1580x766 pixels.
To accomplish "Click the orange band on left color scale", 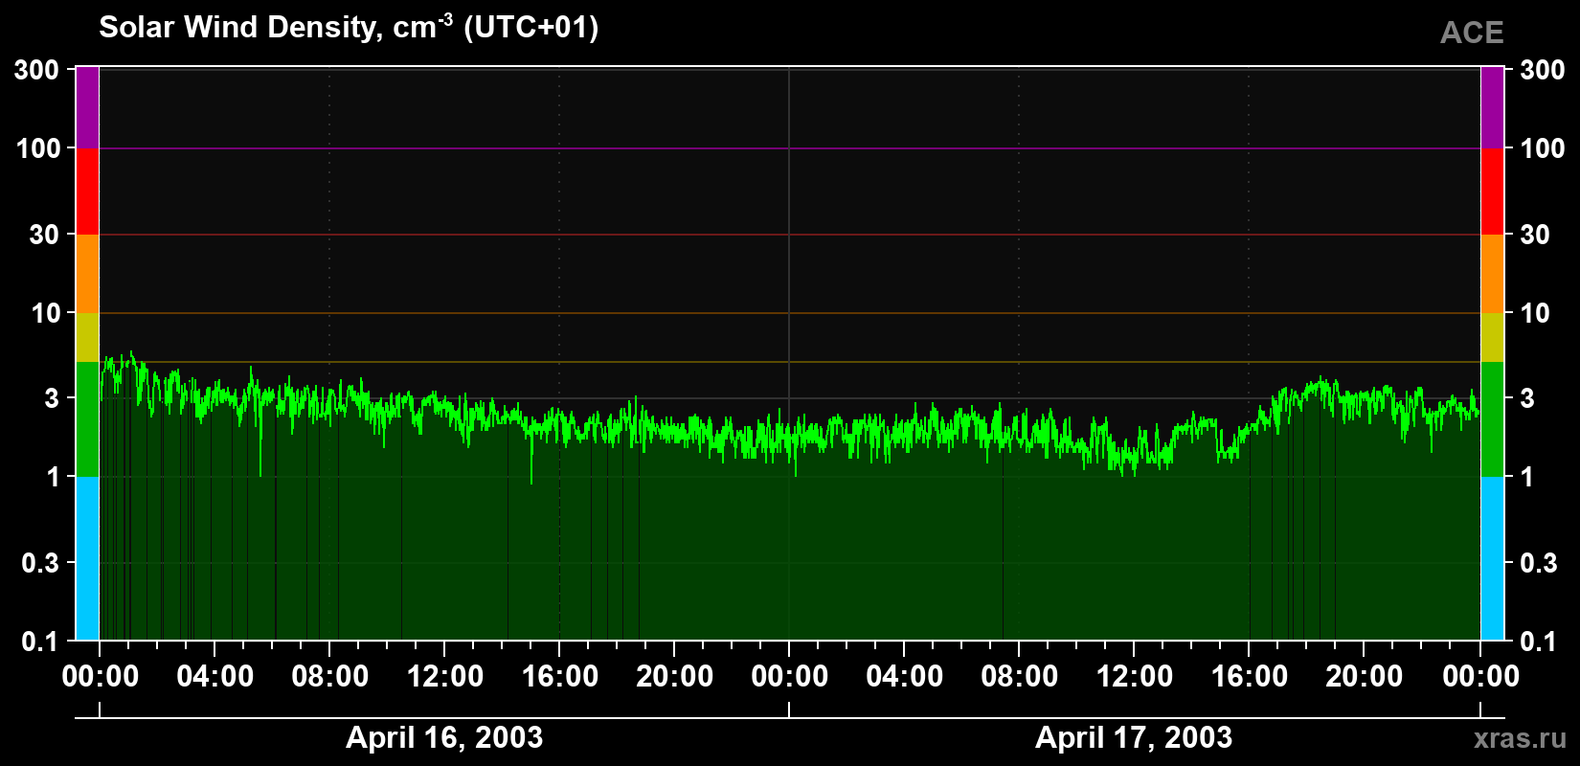I will click(x=87, y=274).
